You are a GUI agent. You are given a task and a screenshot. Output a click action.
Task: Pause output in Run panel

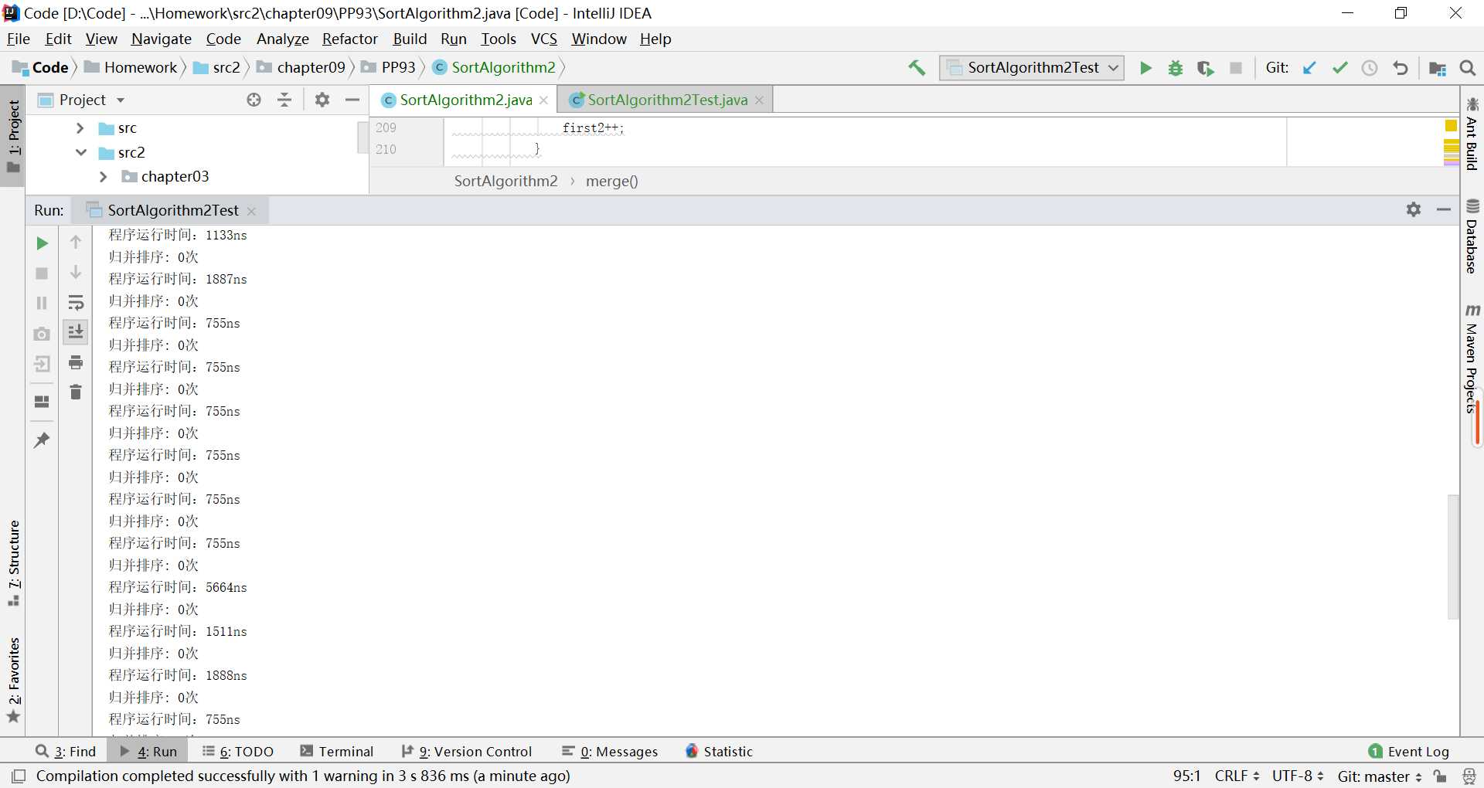[42, 303]
